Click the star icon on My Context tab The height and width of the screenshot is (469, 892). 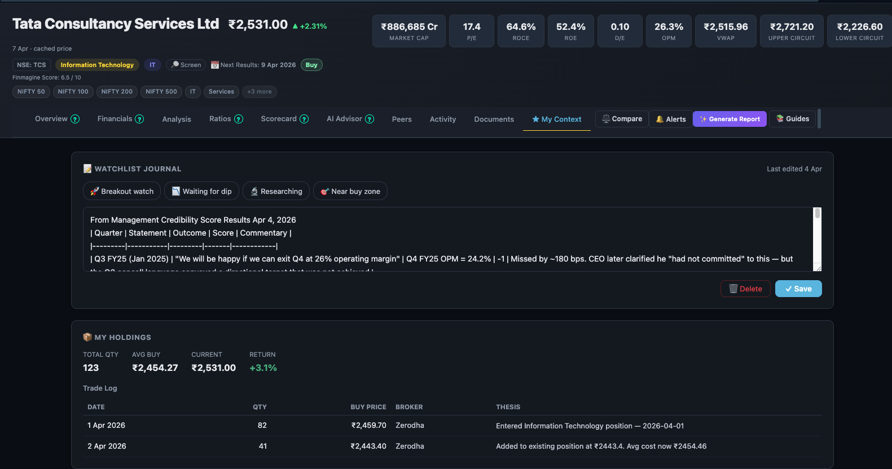[x=535, y=119]
